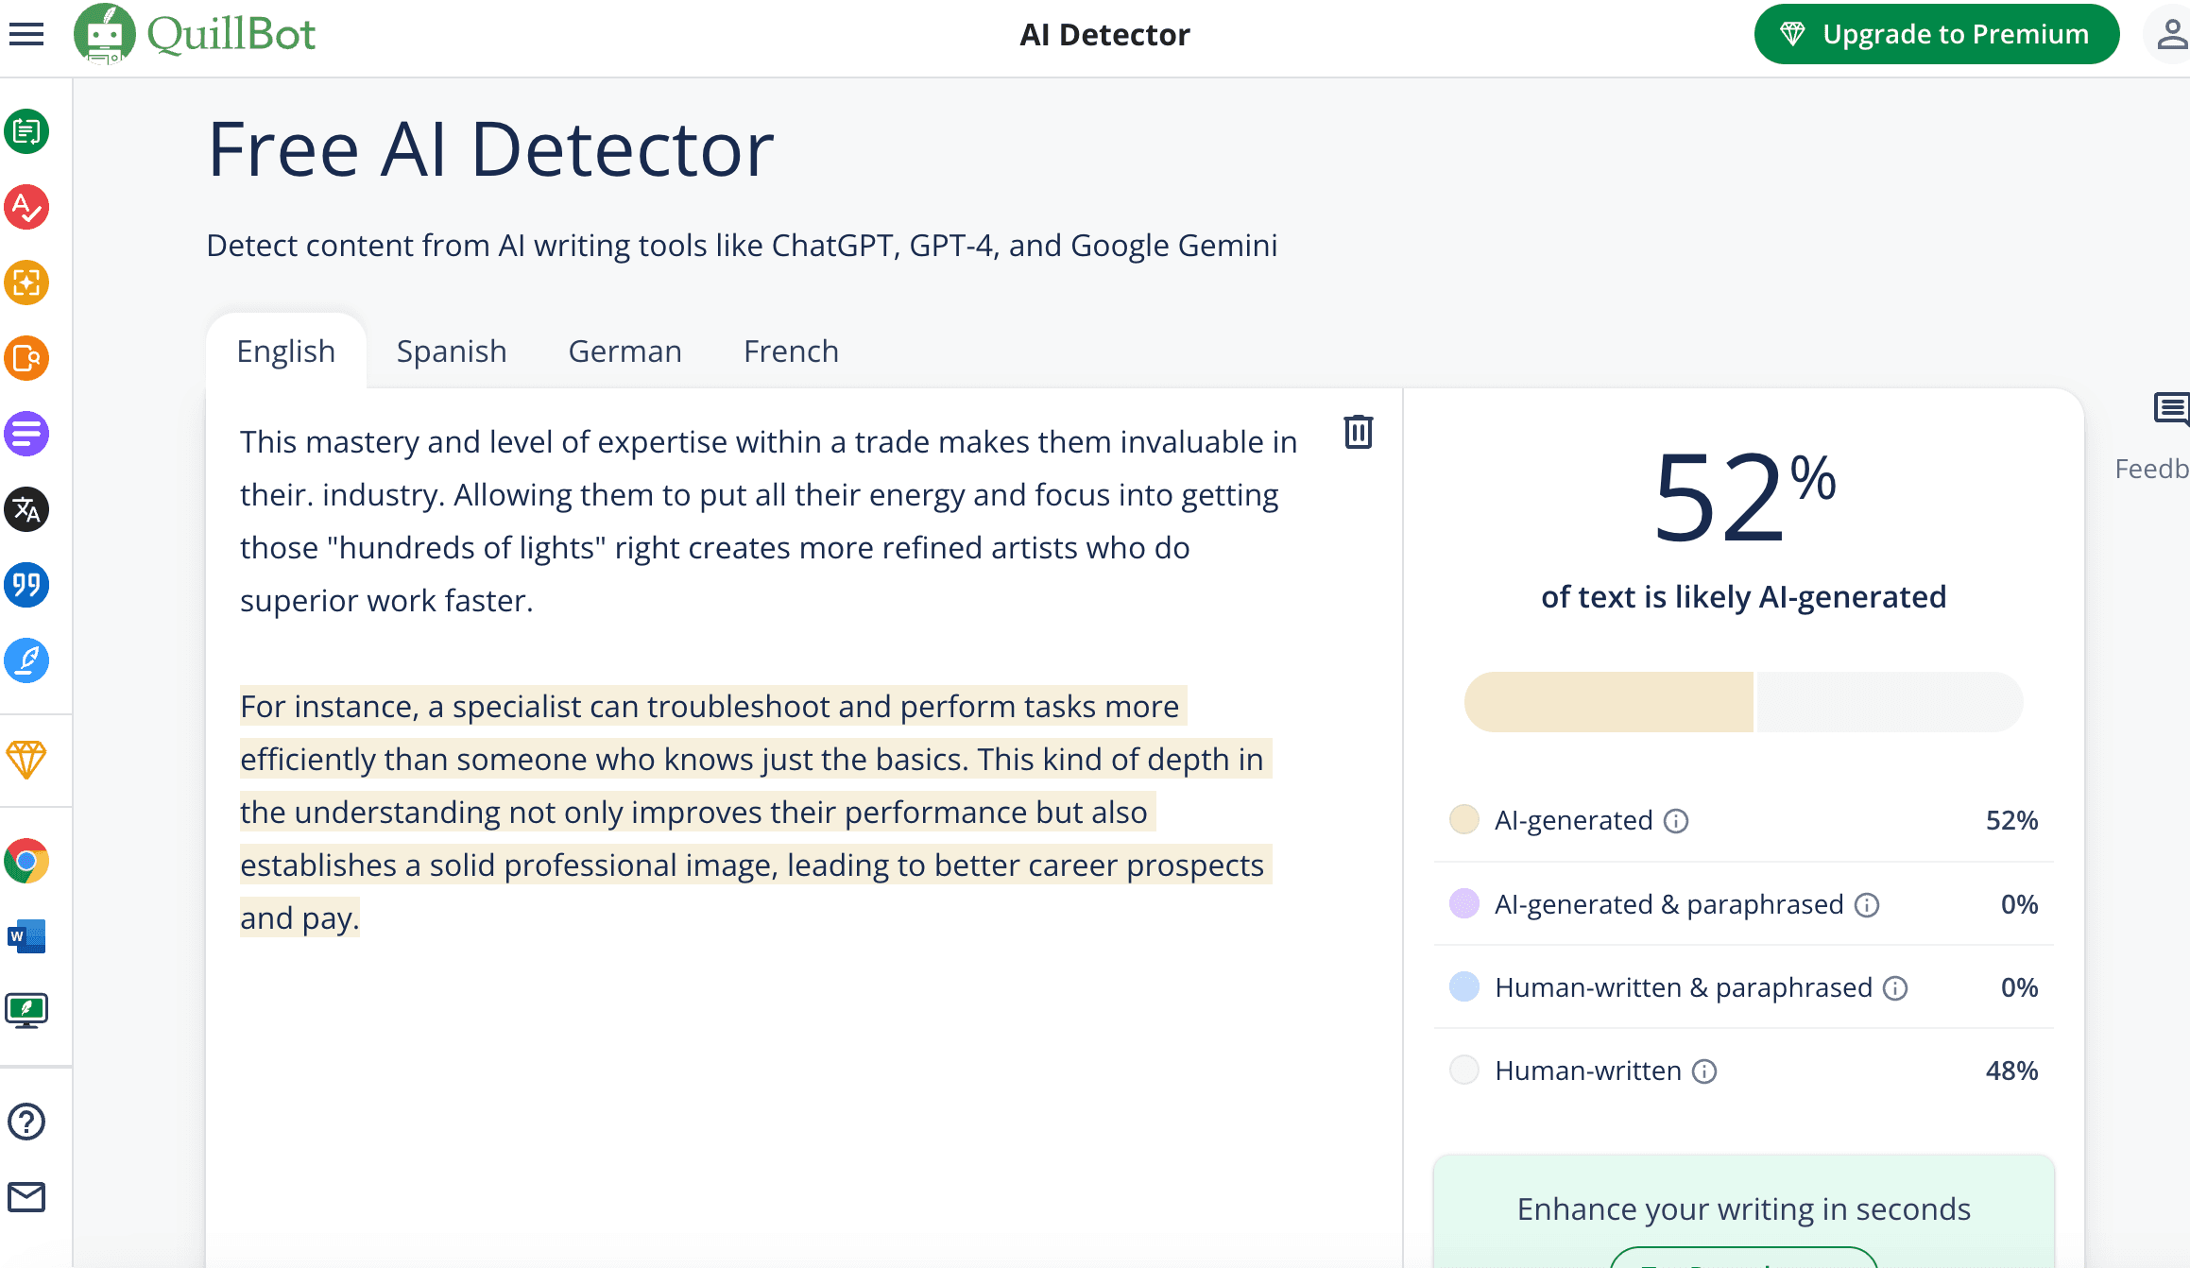Switch to the Spanish tab

[x=452, y=351]
